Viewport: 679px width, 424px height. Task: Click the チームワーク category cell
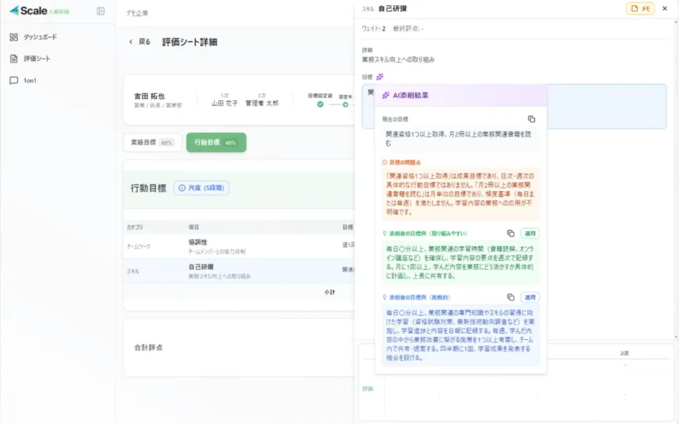coord(139,247)
